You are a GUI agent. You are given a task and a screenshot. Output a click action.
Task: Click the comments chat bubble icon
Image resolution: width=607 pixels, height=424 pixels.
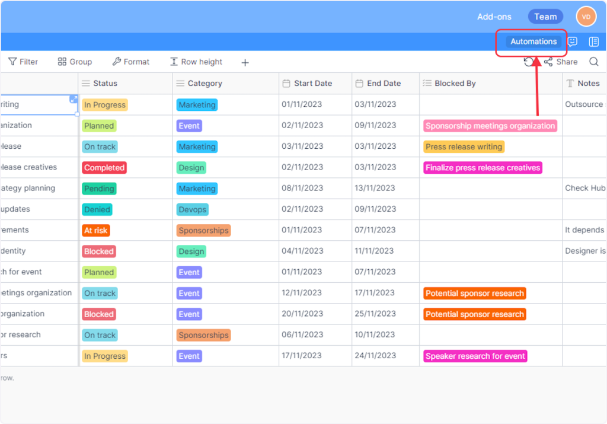[573, 42]
